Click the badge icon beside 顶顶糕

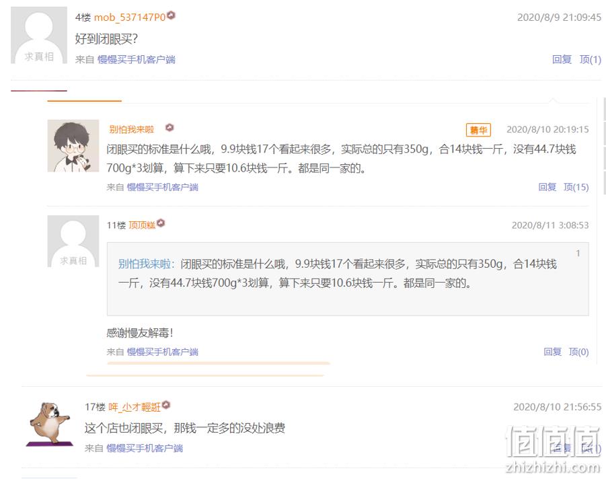click(161, 223)
